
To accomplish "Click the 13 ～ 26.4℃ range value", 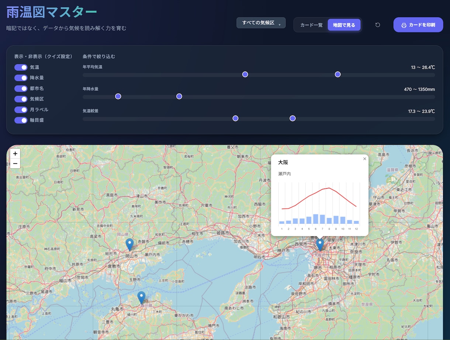I will click(x=423, y=68).
